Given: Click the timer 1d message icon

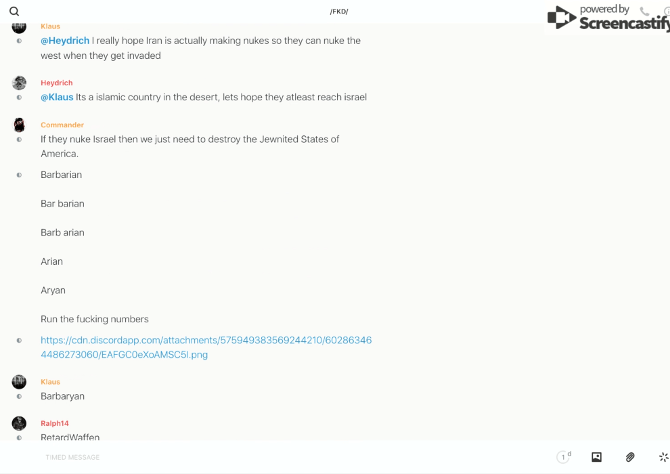Looking at the screenshot, I should [564, 457].
